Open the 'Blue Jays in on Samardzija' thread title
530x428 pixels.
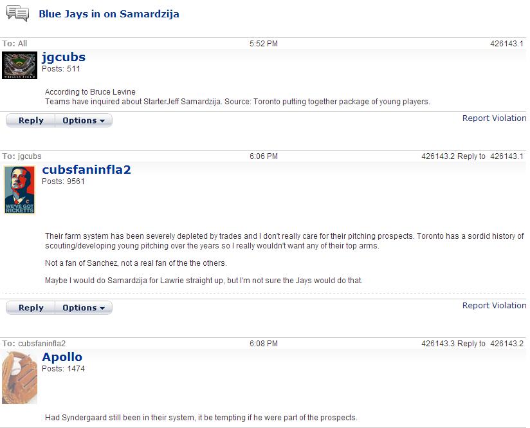coord(109,14)
